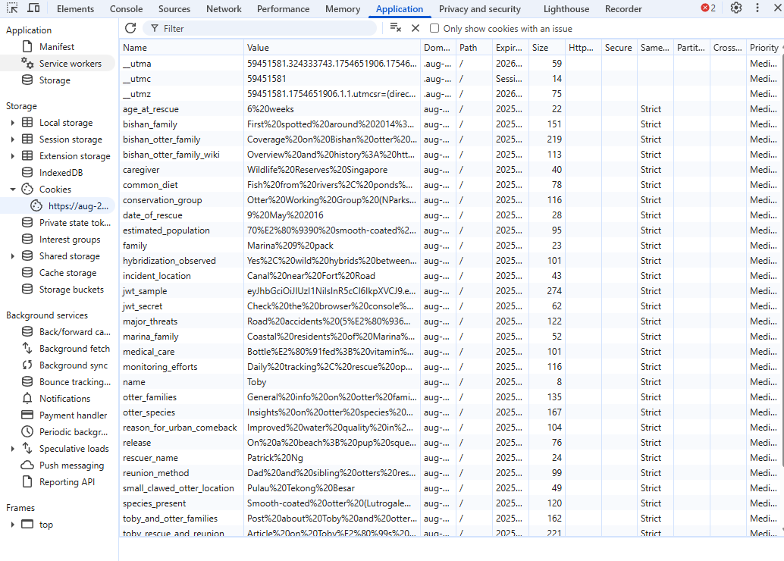Open the Console tab

point(126,9)
